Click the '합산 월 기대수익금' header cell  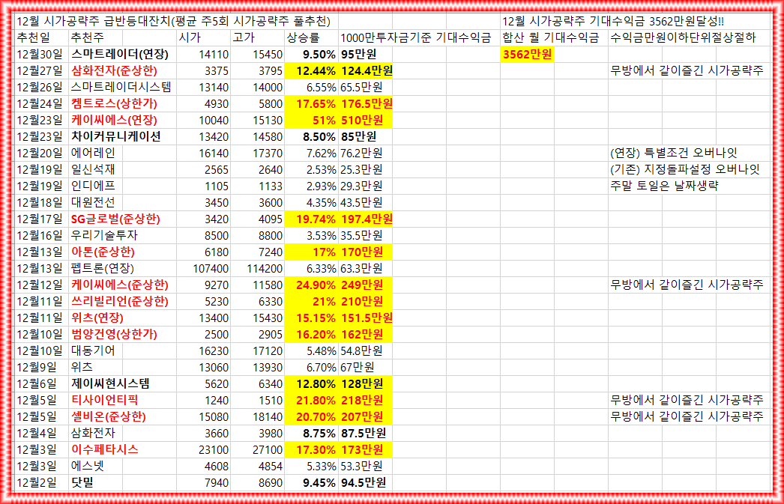click(550, 38)
